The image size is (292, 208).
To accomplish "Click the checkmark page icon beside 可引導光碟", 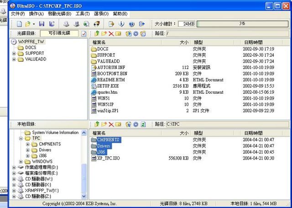I will 84,34.
